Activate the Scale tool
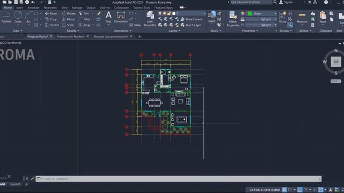The width and height of the screenshot is (344, 193). [68, 25]
